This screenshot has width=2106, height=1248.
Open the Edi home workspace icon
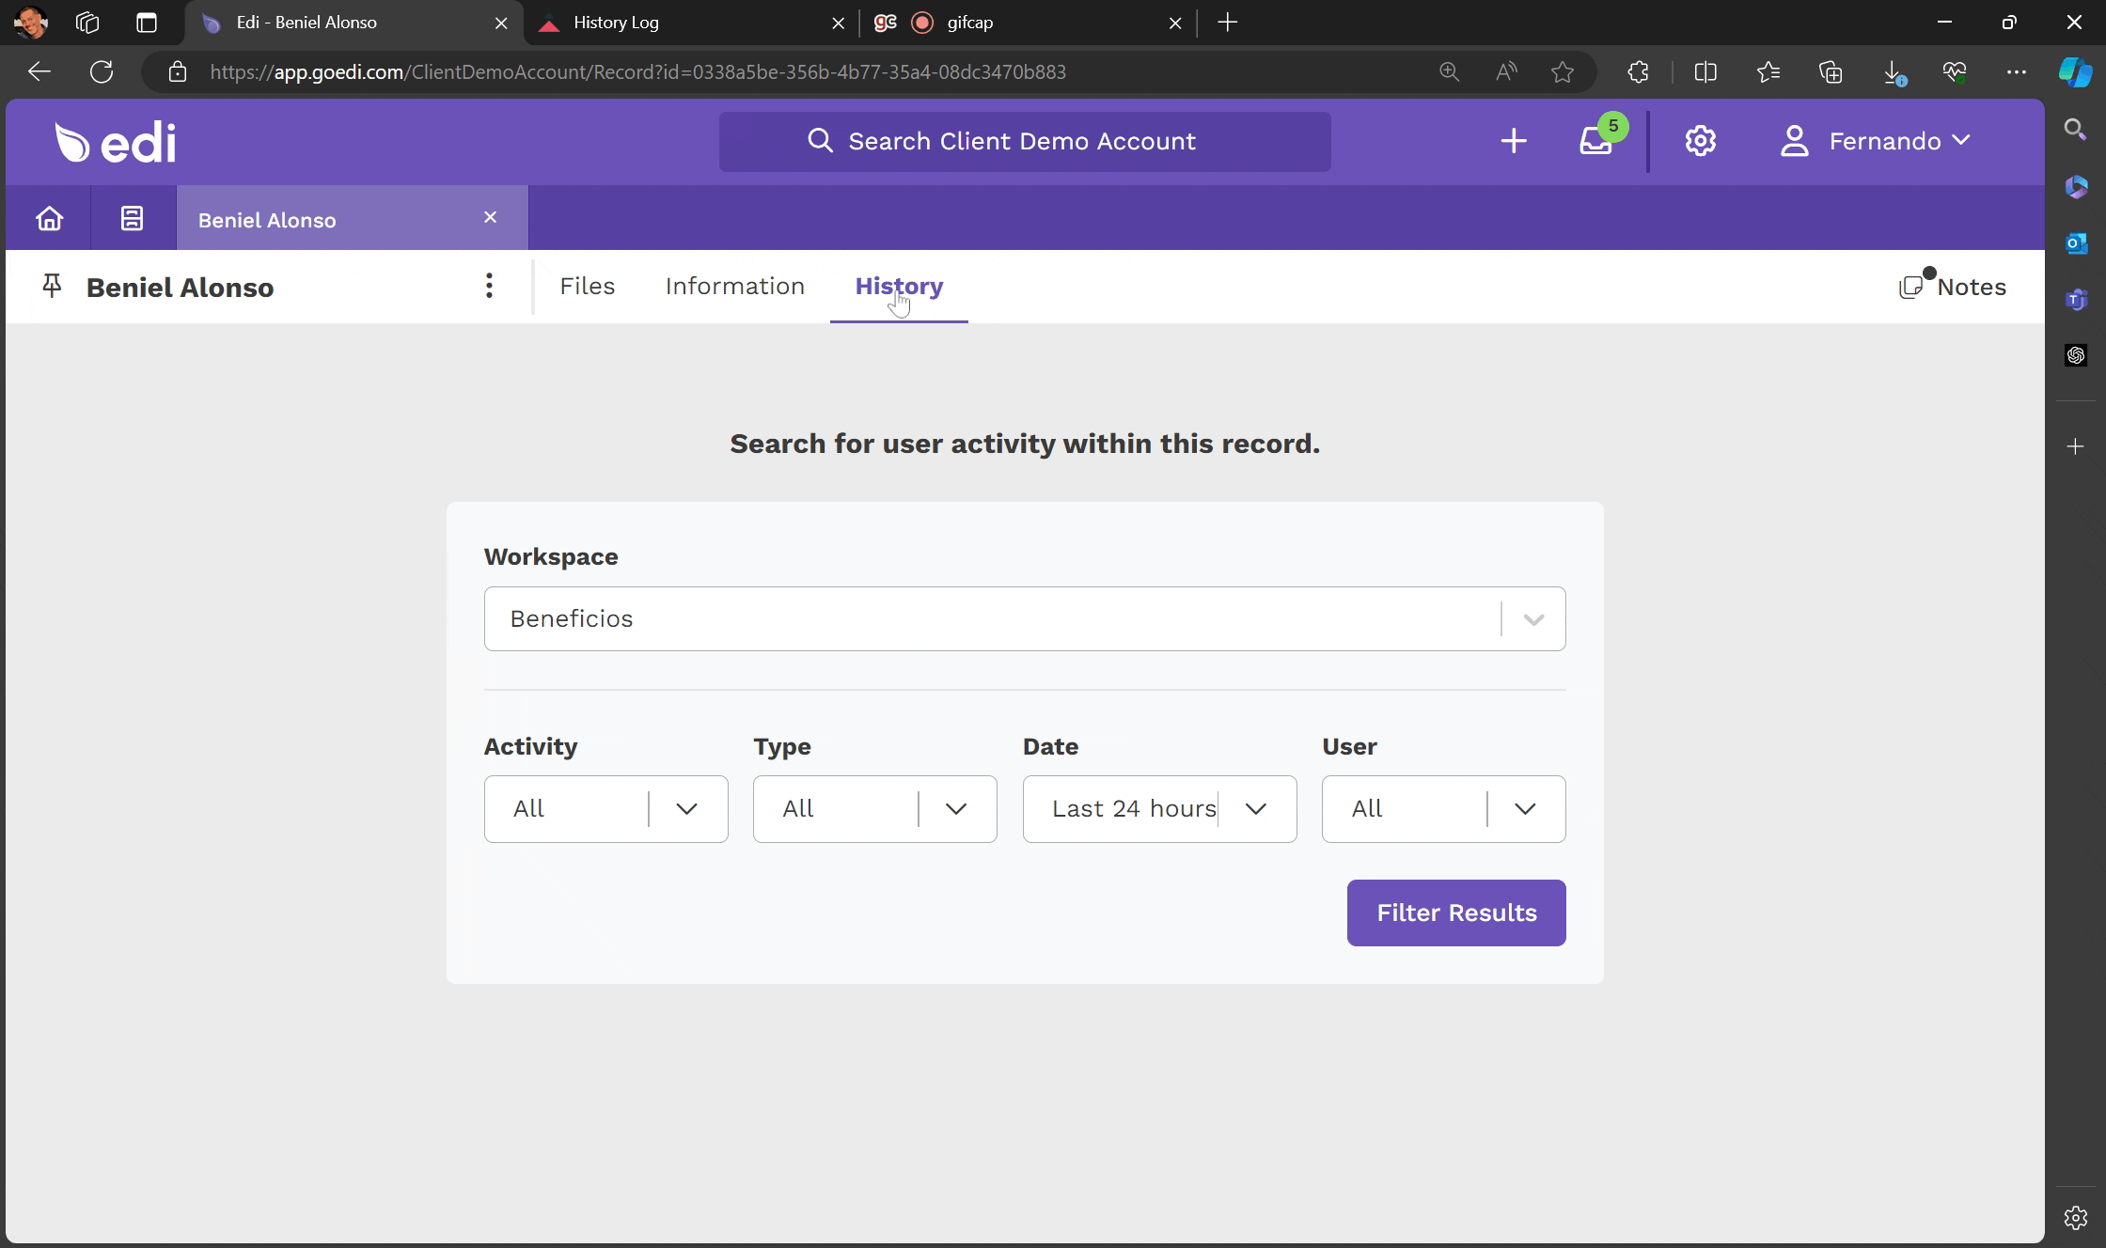pos(49,217)
